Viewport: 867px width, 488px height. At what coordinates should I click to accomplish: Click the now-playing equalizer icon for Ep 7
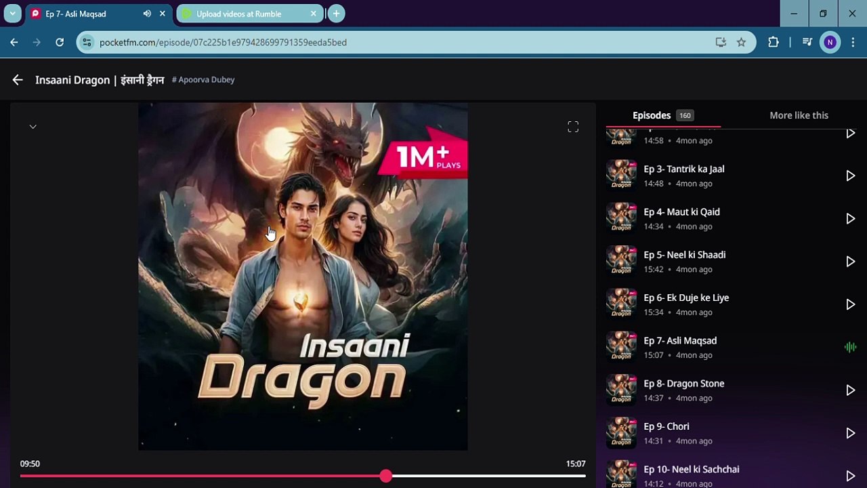(x=850, y=348)
